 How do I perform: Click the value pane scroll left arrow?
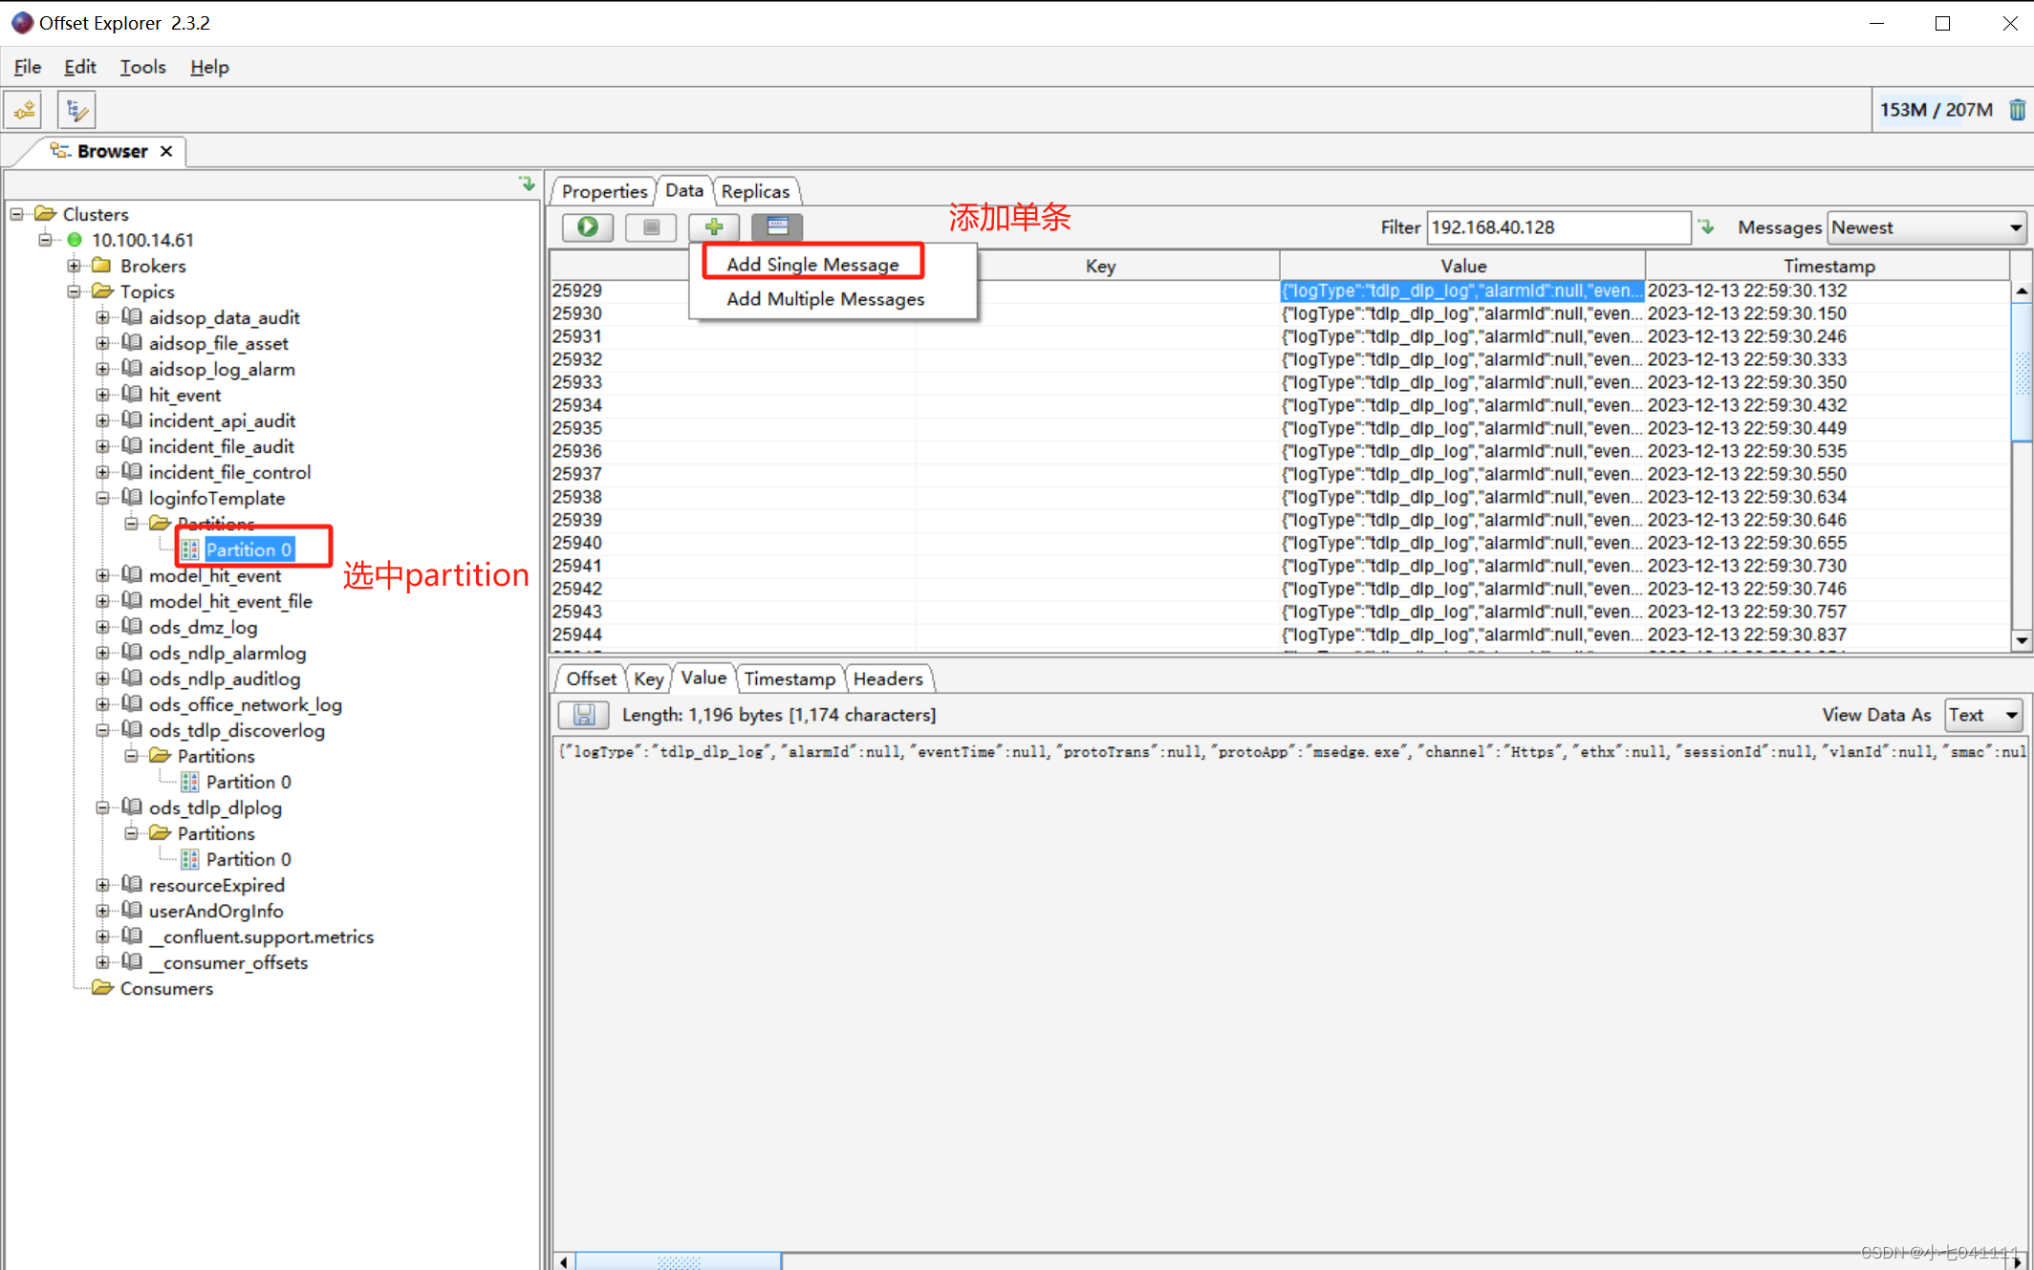pyautogui.click(x=564, y=1262)
